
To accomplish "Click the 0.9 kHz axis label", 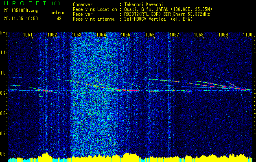I will tap(4, 93).
